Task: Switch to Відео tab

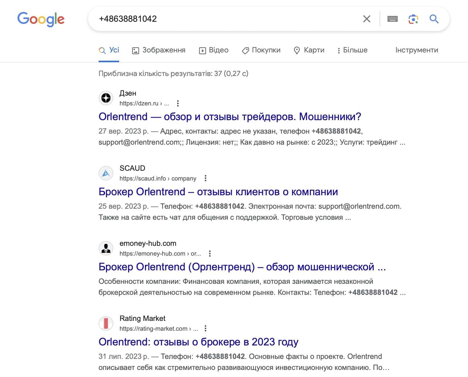Action: point(214,50)
